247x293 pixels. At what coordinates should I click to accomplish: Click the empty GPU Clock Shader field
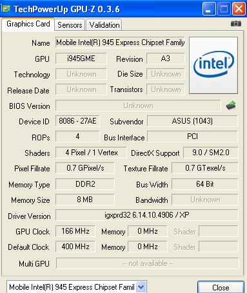(219, 231)
